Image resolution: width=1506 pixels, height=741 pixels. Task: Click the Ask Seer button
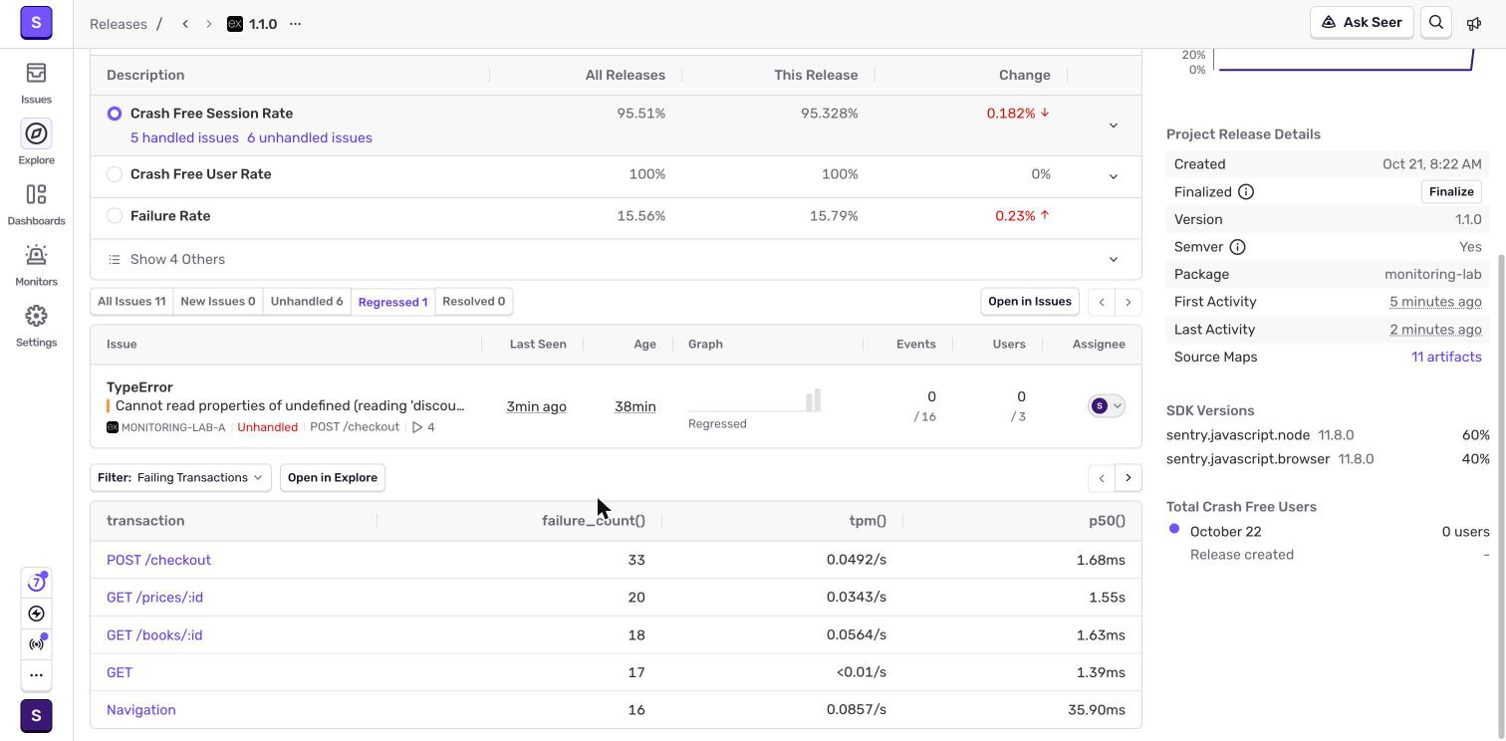pos(1362,23)
